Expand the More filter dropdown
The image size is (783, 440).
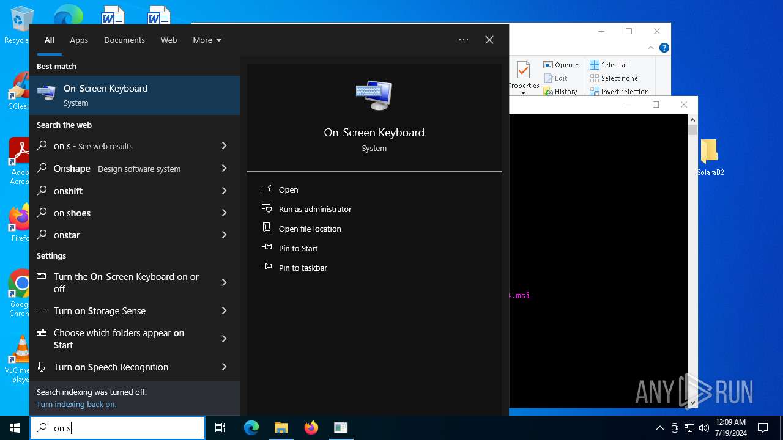click(x=207, y=40)
